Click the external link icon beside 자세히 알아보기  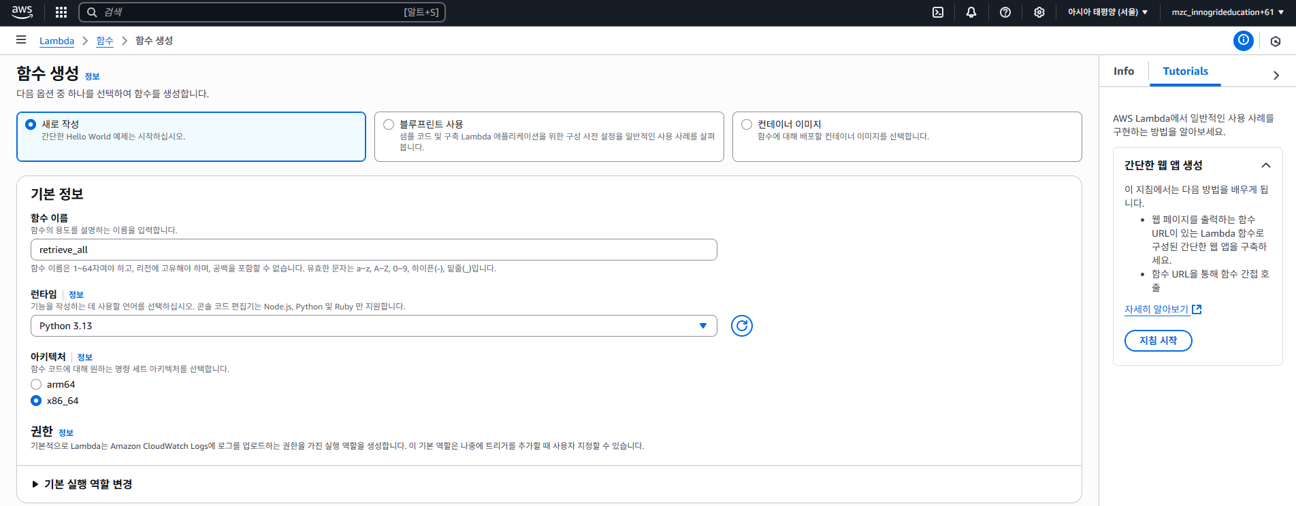[1197, 309]
